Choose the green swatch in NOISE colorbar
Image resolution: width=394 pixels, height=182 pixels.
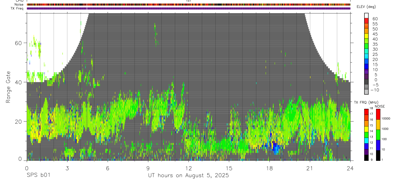tap(378, 135)
